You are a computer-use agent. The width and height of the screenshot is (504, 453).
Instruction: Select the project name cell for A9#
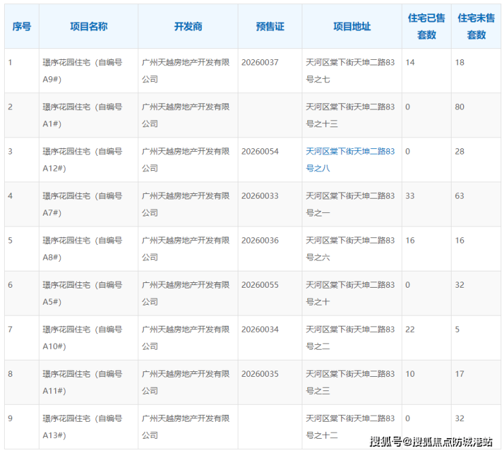click(82, 71)
